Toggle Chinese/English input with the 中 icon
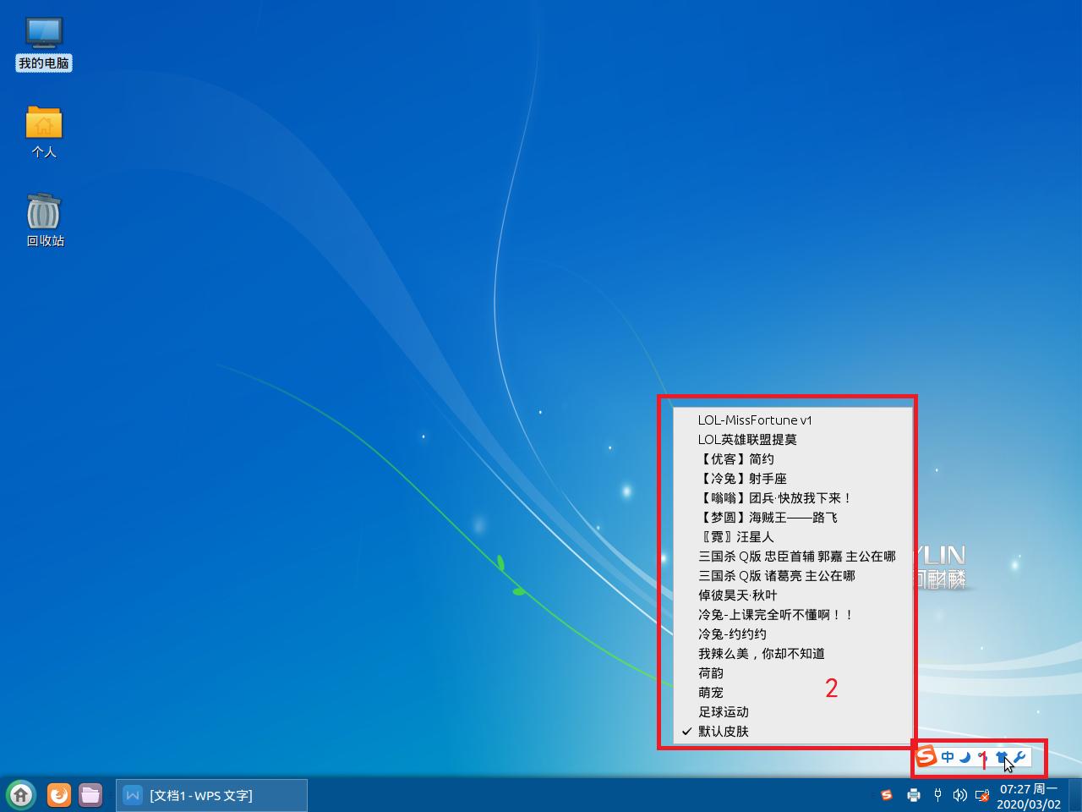This screenshot has width=1082, height=812. pos(947,756)
